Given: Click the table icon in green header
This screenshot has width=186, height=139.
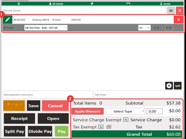Looking at the screenshot, I should pos(128,4).
